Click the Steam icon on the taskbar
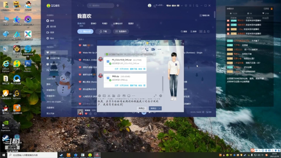The width and height of the screenshot is (281, 158). (x=61, y=155)
